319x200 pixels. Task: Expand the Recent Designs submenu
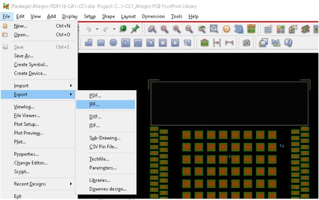[x=39, y=184]
